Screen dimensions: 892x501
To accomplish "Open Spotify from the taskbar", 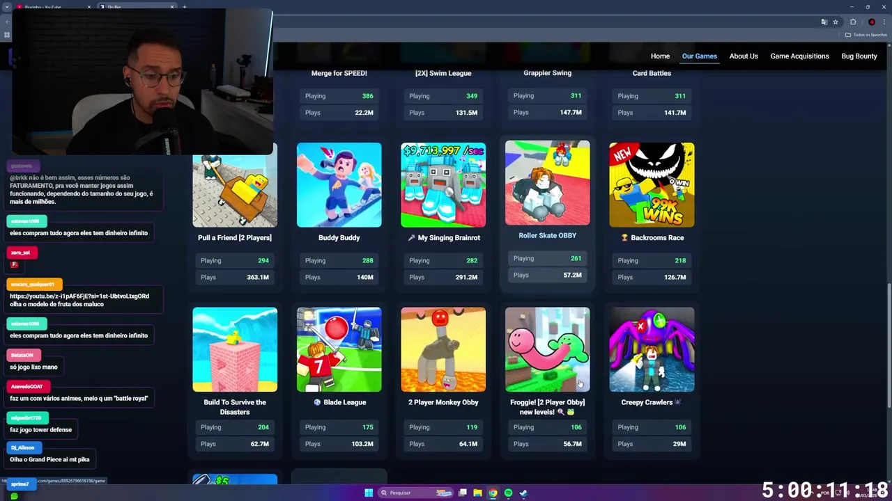I will (508, 493).
